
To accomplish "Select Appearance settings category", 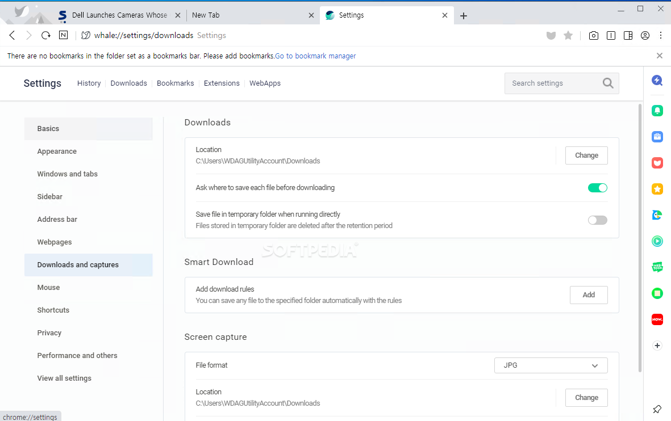I will 89,151.
